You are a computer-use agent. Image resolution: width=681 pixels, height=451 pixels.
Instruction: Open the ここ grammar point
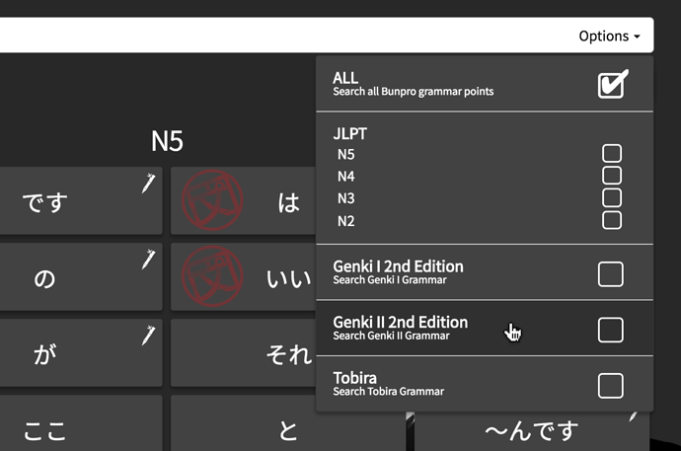(81, 423)
